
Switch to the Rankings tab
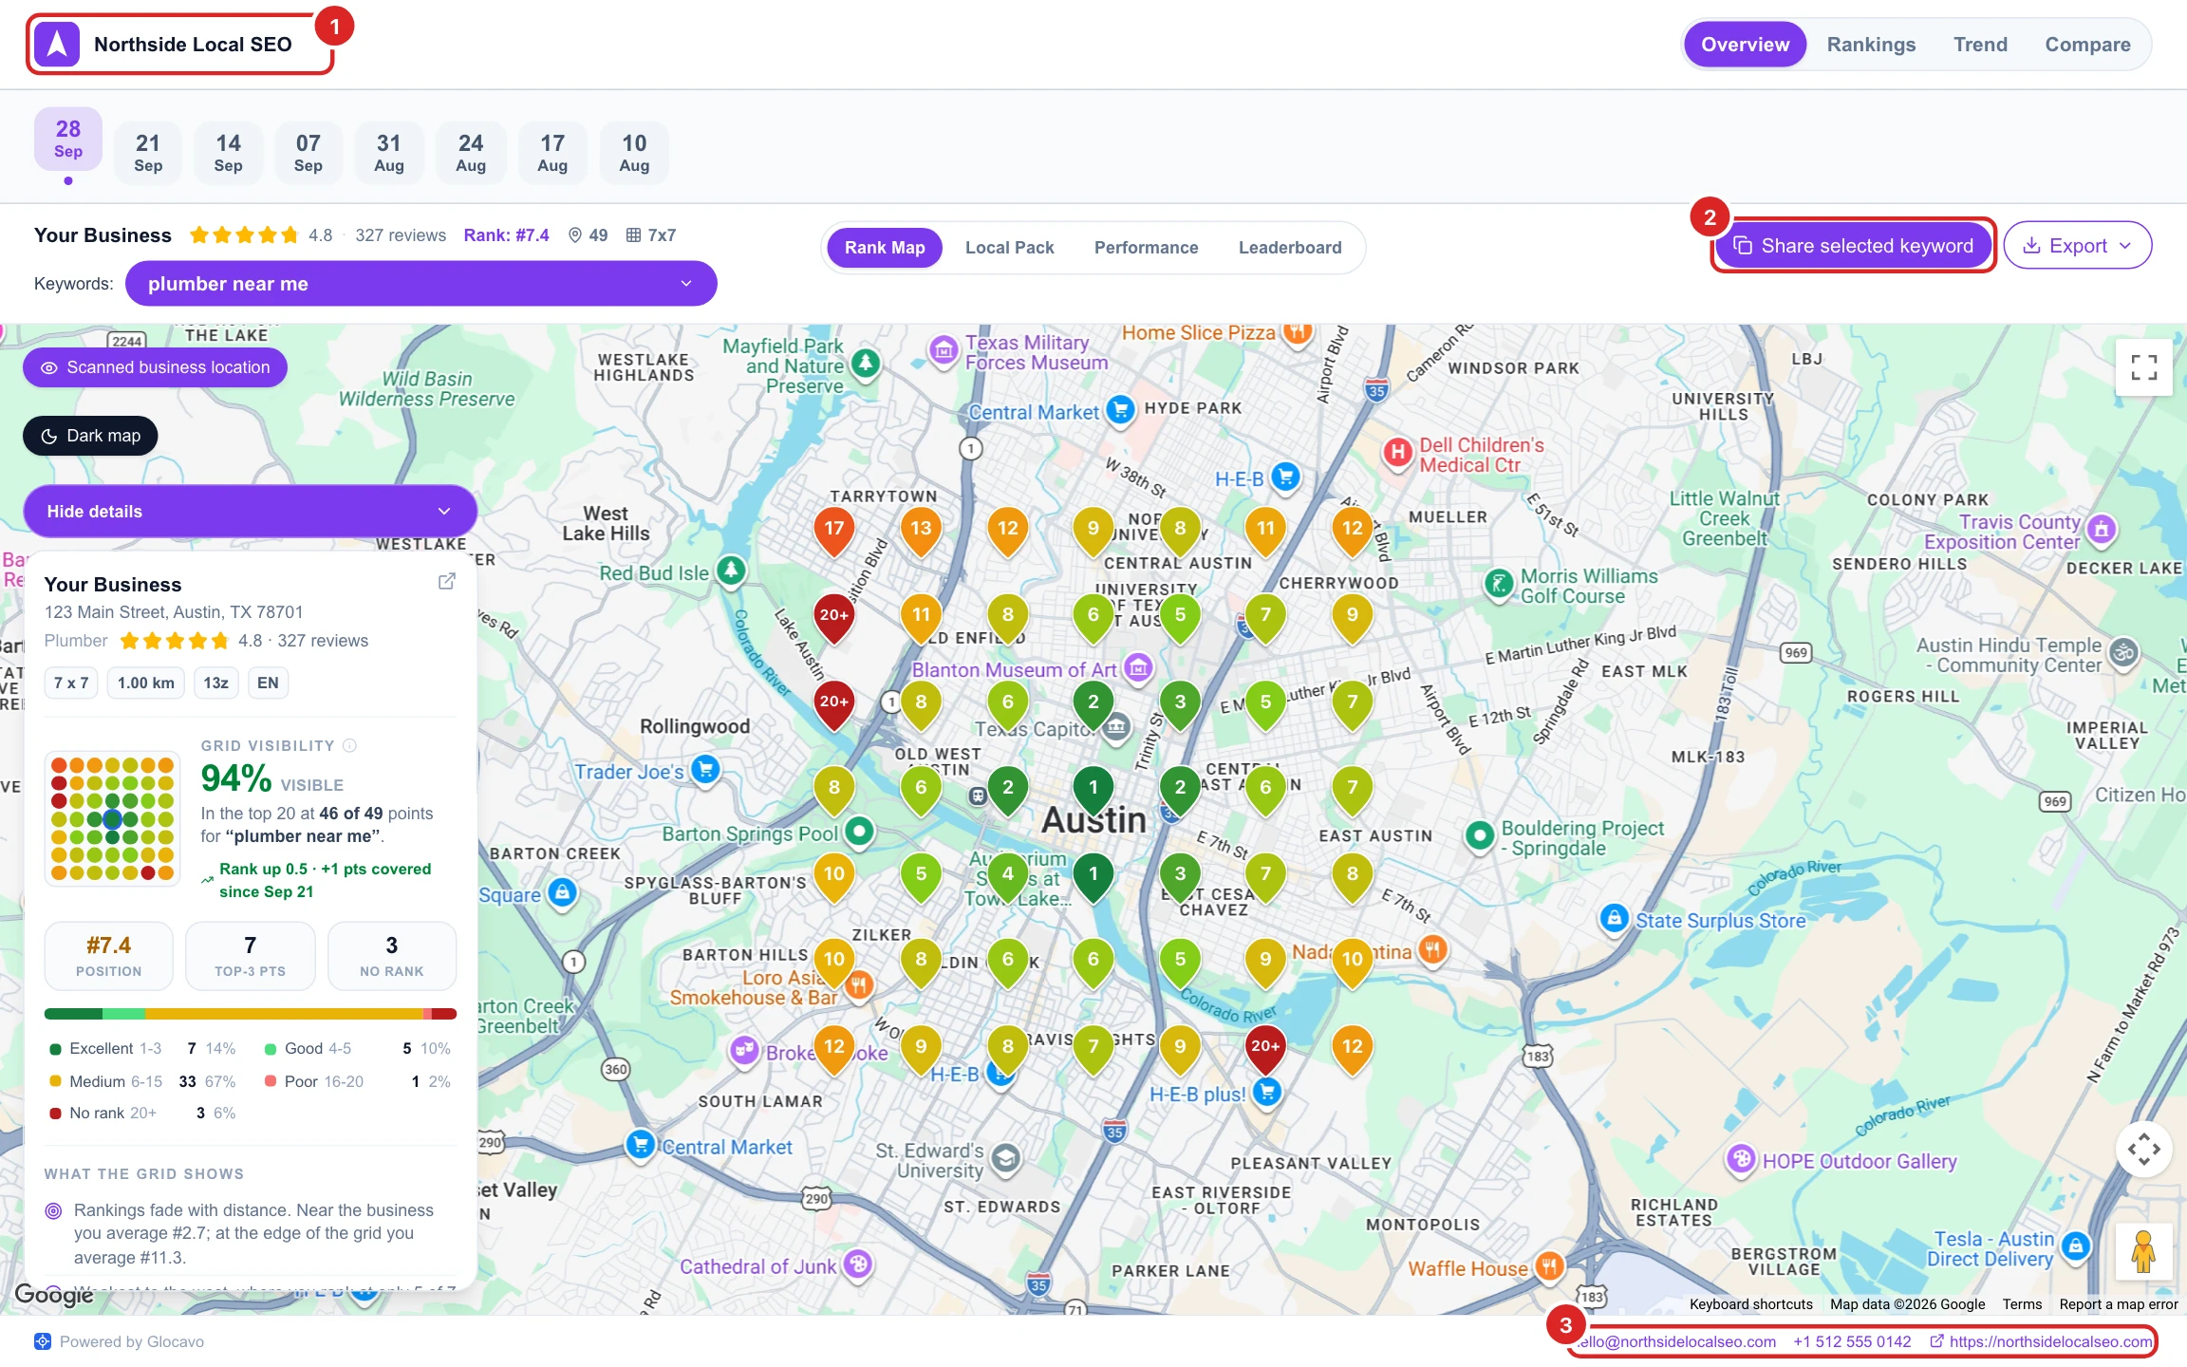coord(1871,45)
